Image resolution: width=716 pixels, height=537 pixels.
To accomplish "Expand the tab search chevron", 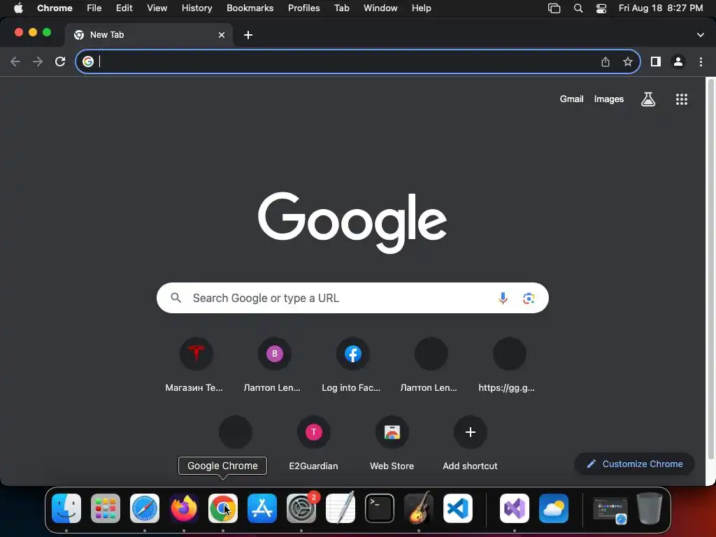I will point(701,35).
